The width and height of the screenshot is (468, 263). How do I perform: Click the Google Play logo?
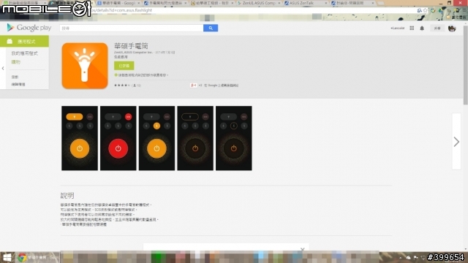(x=29, y=28)
